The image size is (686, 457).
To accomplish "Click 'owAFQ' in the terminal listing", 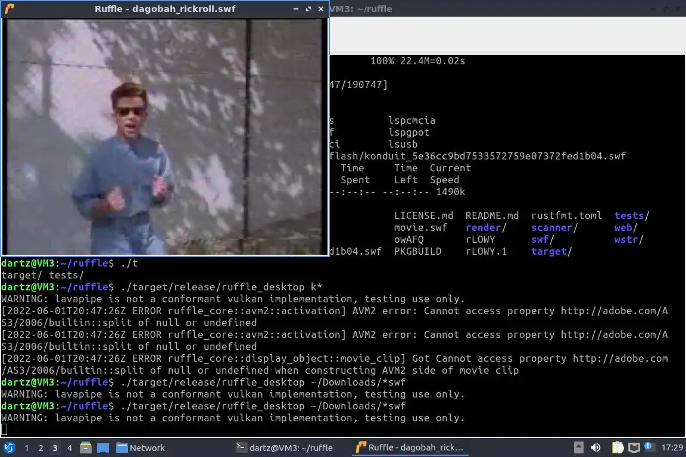I will point(409,239).
